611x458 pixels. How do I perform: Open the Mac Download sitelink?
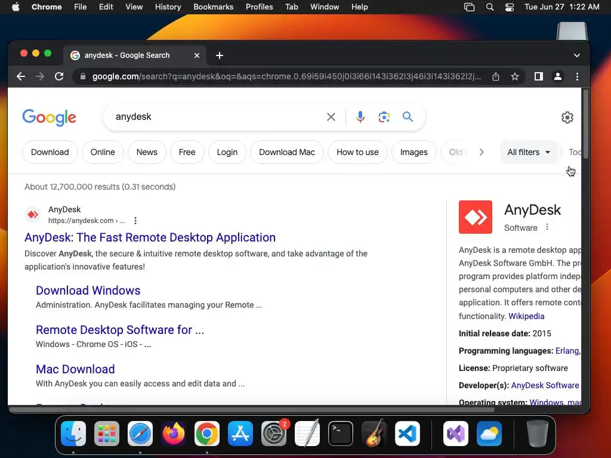pyautogui.click(x=75, y=369)
